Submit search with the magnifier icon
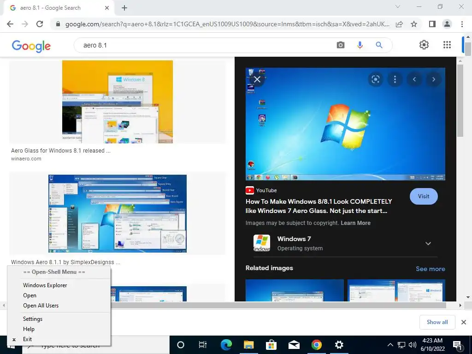472x354 pixels. click(379, 45)
